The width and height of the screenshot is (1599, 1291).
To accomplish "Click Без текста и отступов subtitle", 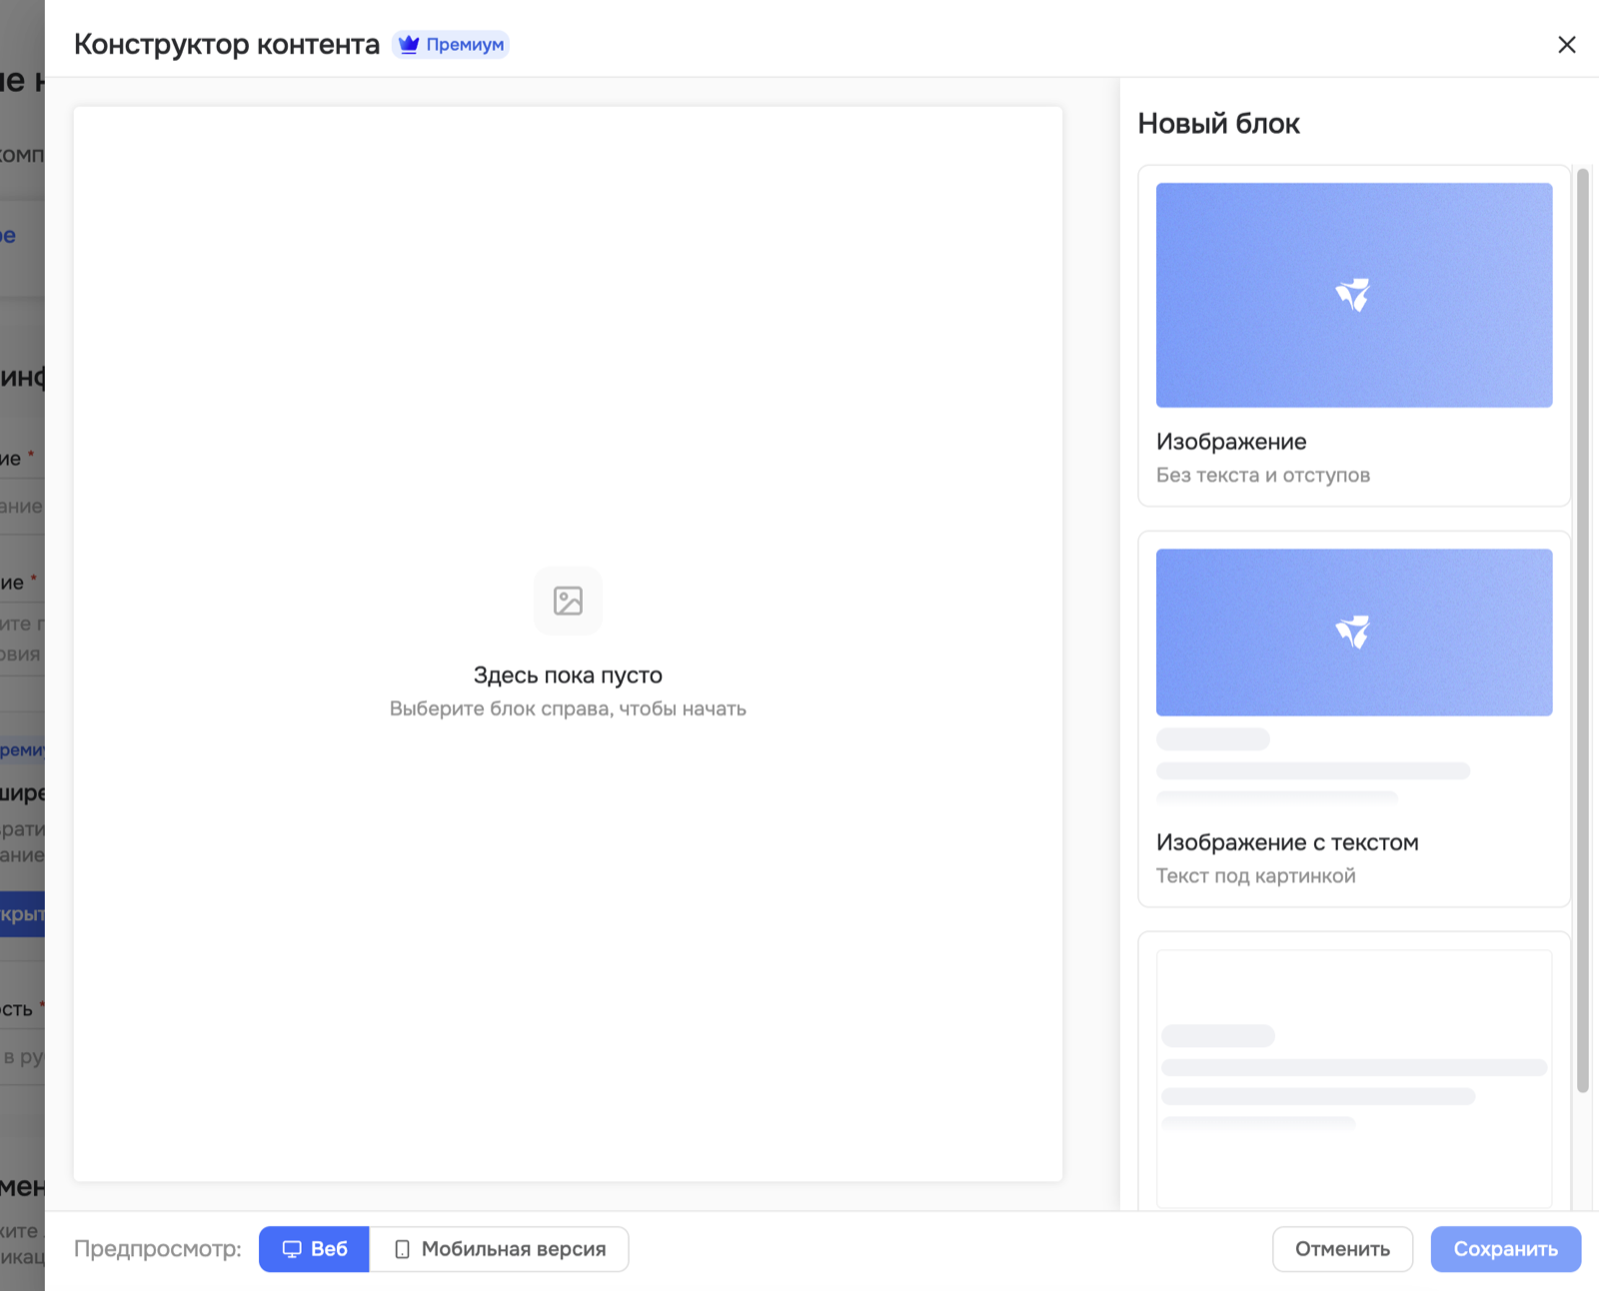I will click(x=1262, y=475).
